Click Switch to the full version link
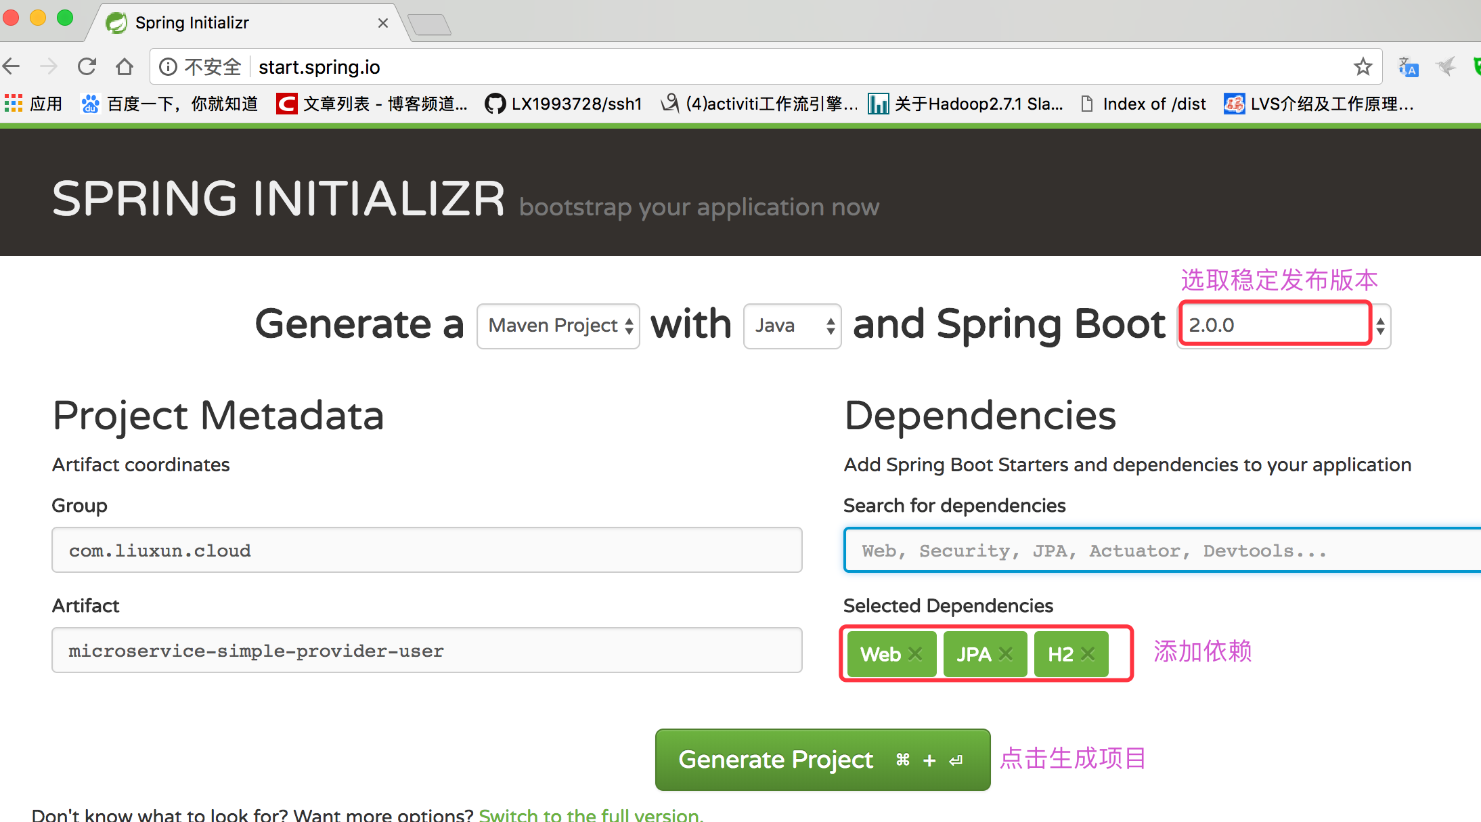The width and height of the screenshot is (1481, 822). click(x=591, y=815)
